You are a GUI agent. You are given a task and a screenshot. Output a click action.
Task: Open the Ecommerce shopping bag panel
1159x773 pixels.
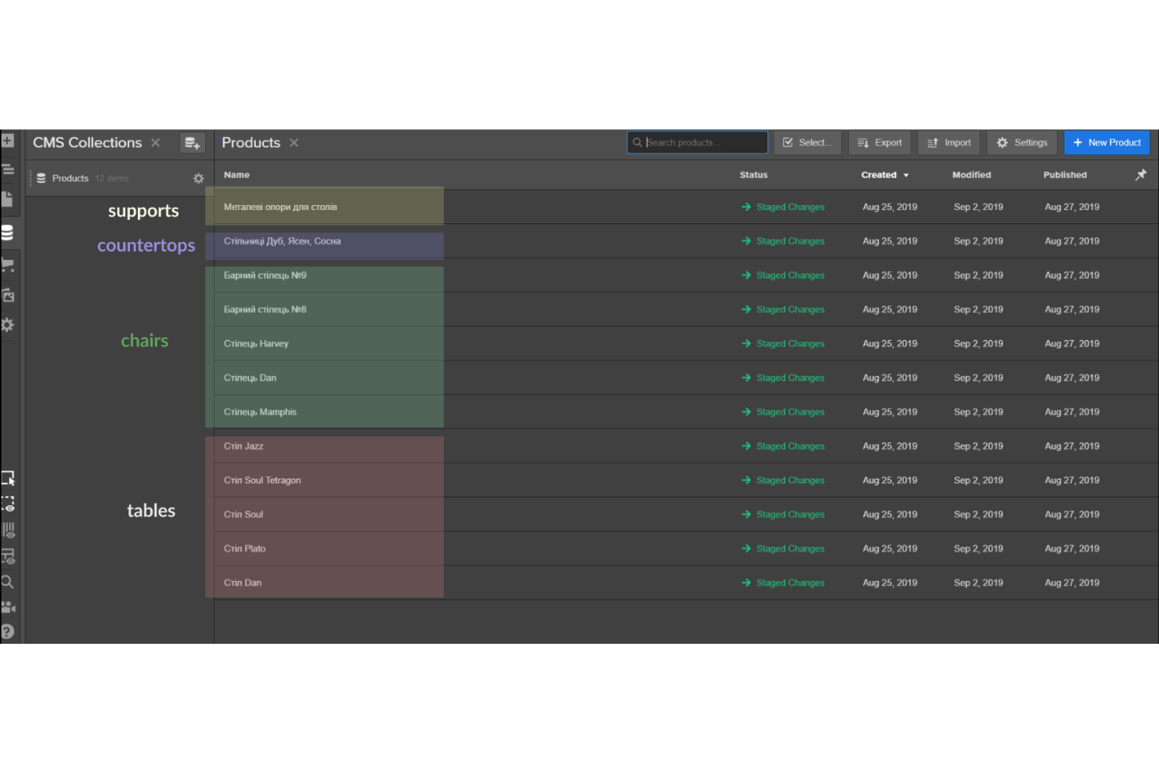8,264
